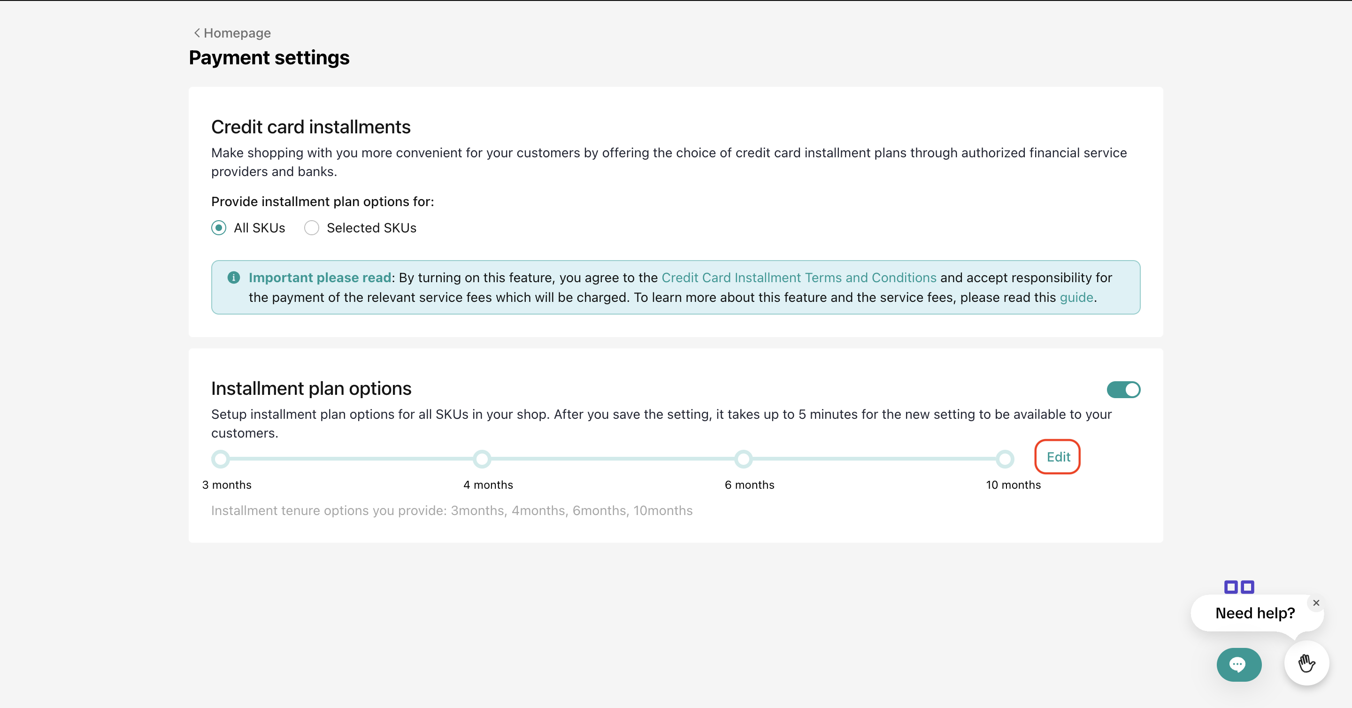
Task: Click the Need help? speech bubble
Action: [1254, 613]
